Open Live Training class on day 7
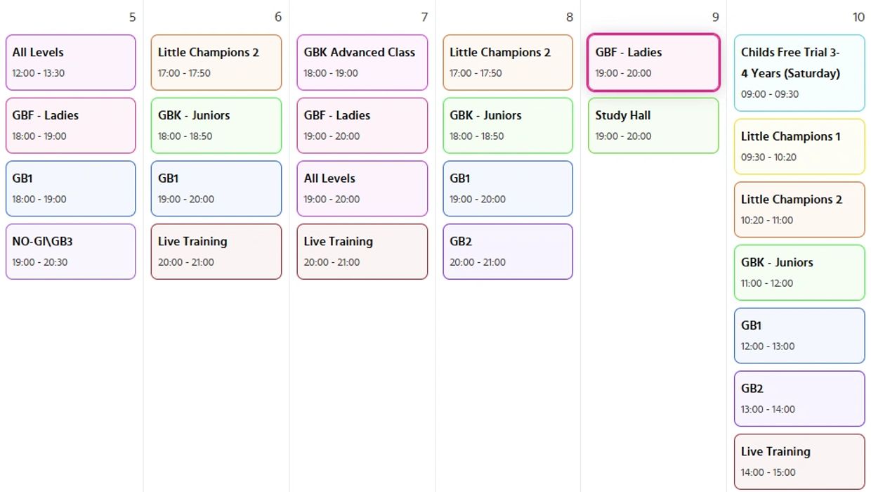 [362, 252]
